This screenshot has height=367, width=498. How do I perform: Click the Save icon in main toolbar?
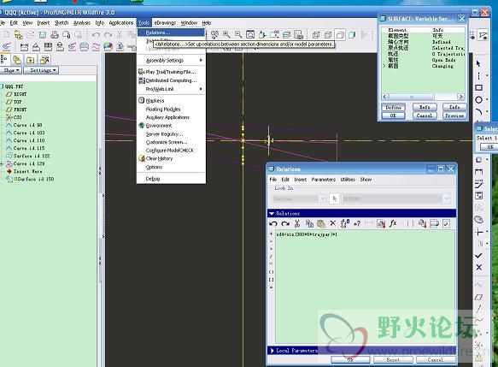(42, 35)
